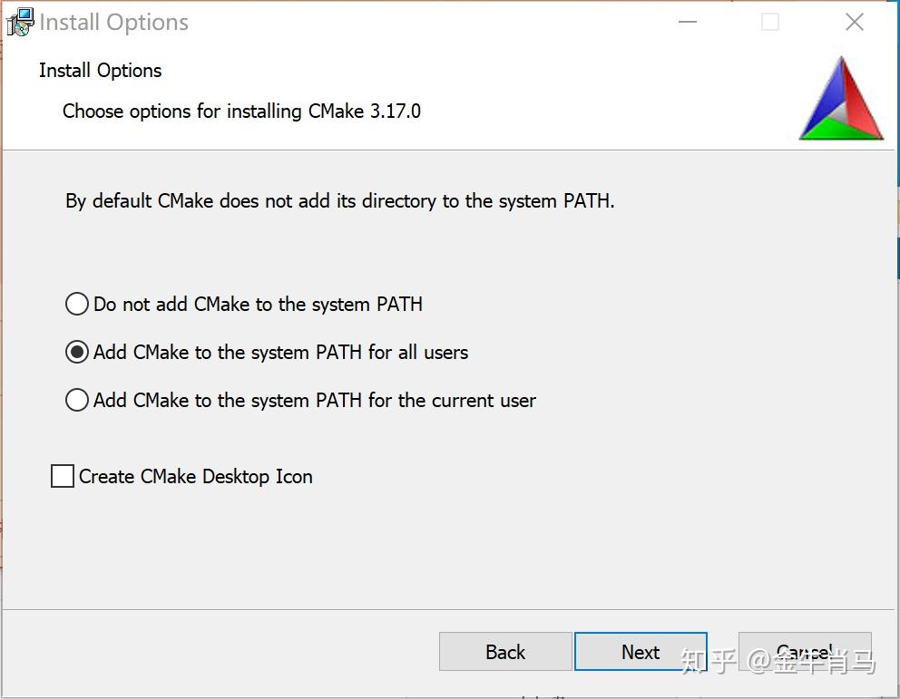Minimize the Install Options window
900x699 pixels.
(x=688, y=23)
